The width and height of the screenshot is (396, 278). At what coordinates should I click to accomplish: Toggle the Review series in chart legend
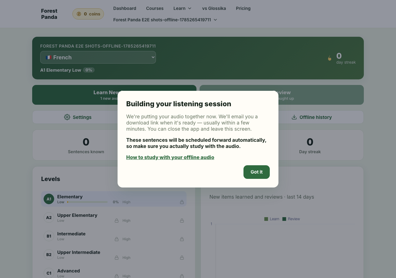[x=291, y=219]
